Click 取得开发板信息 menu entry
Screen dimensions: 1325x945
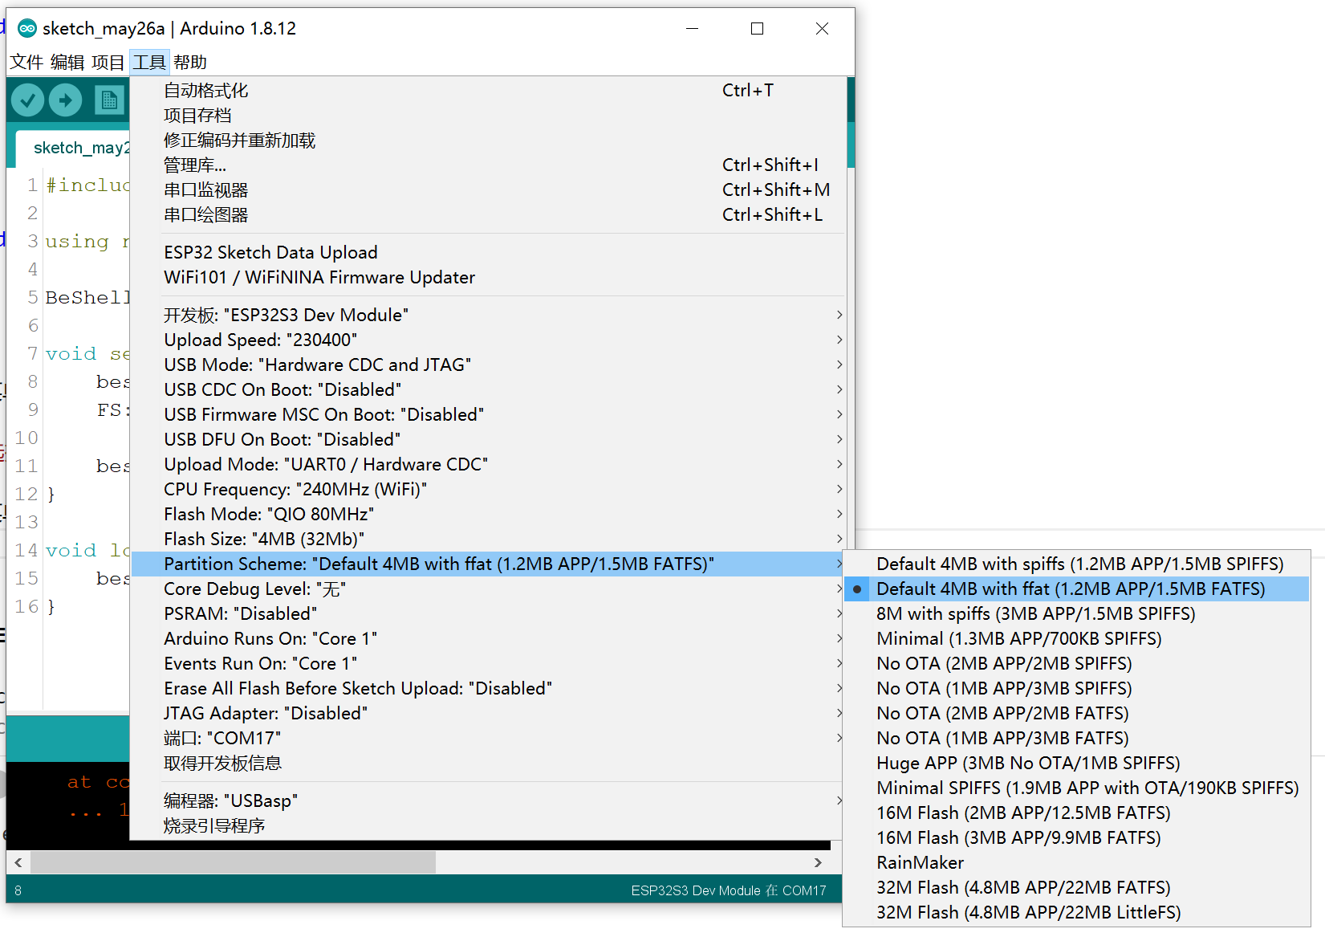coord(488,764)
